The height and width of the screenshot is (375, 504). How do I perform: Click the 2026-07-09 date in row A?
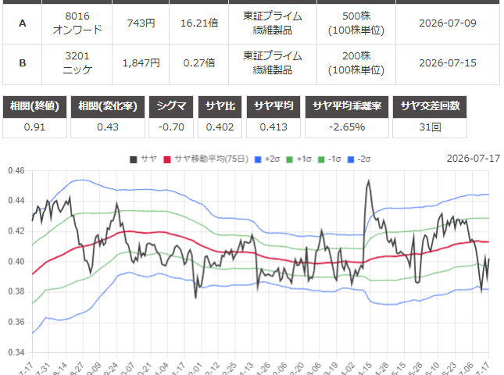448,23
